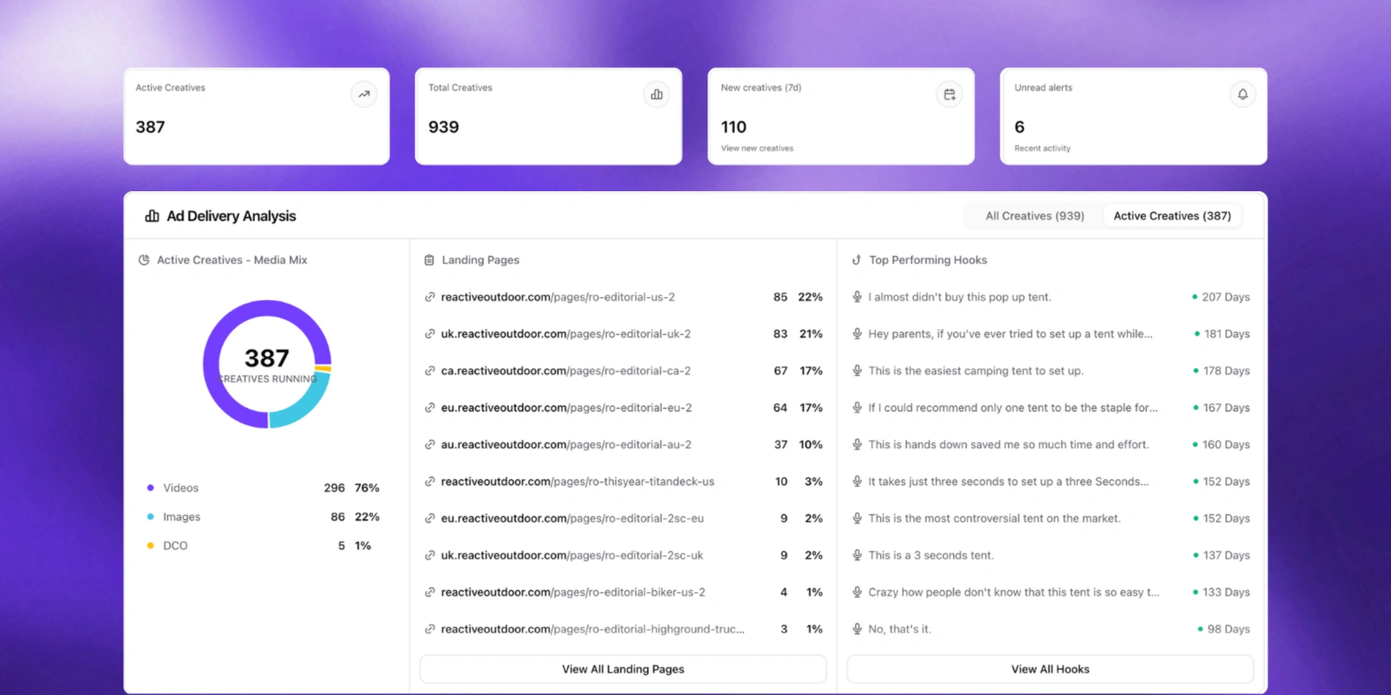This screenshot has width=1391, height=695.
Task: Click the link icon next to ro-editorial-us-2
Action: coord(430,296)
